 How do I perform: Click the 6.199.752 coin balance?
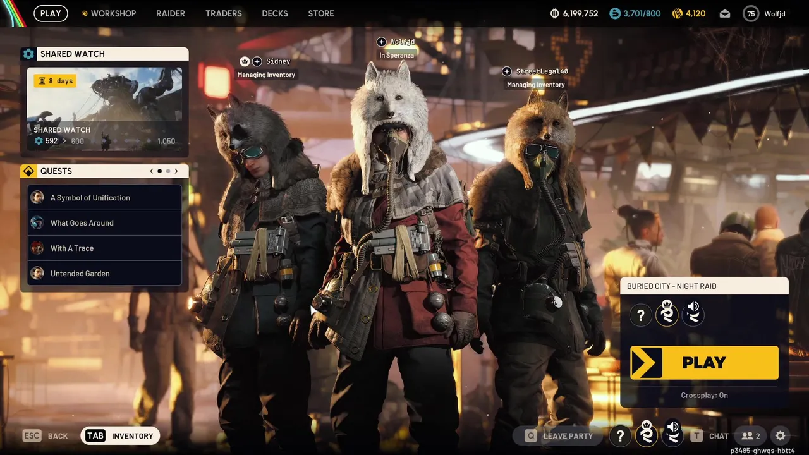580,13
